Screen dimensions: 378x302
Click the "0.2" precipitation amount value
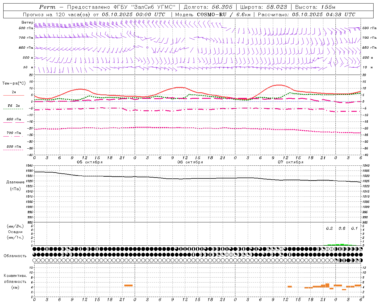(x=329, y=229)
